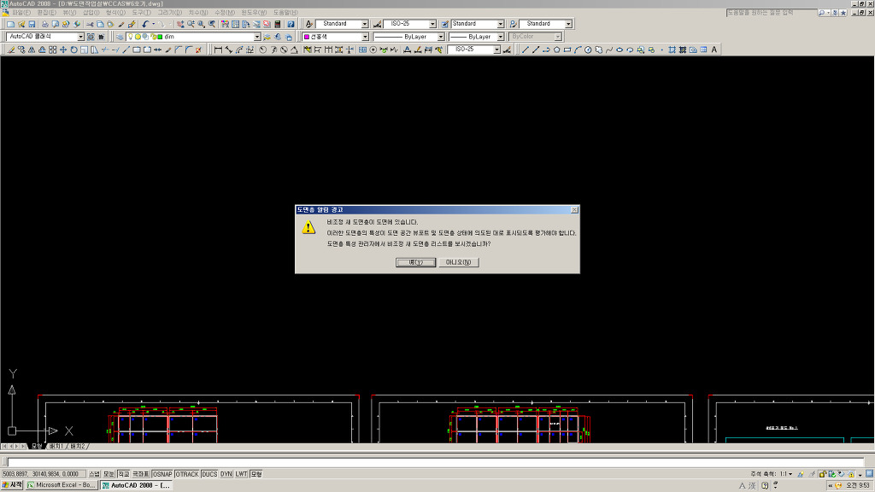Select the Multiline Text 'A' tool
The height and width of the screenshot is (492, 875).
[x=714, y=50]
